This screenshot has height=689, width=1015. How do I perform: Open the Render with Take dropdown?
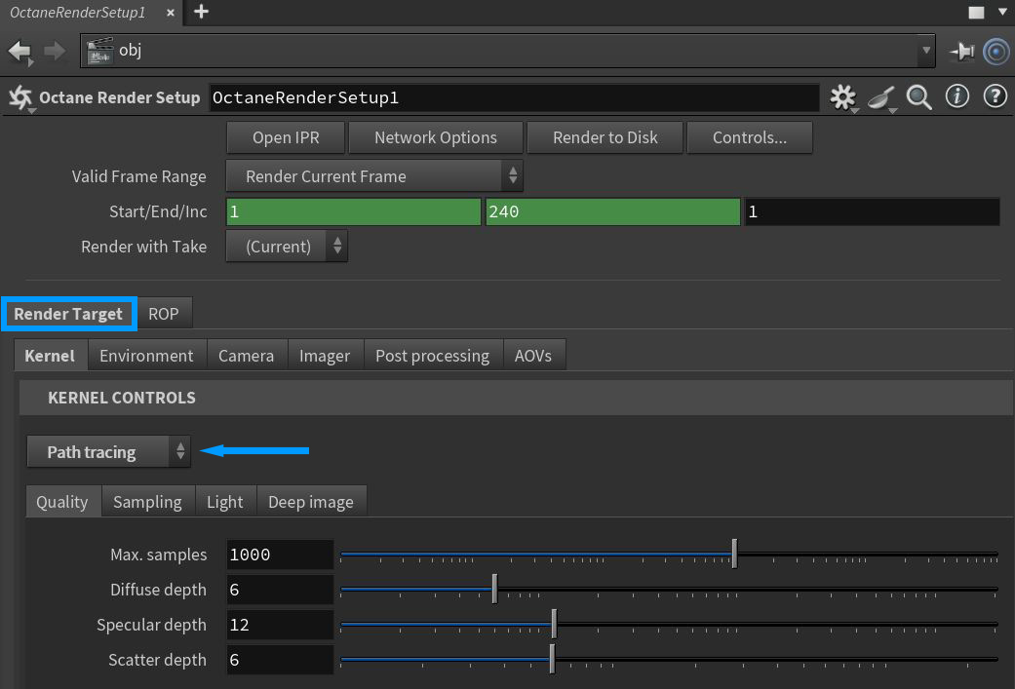point(287,247)
